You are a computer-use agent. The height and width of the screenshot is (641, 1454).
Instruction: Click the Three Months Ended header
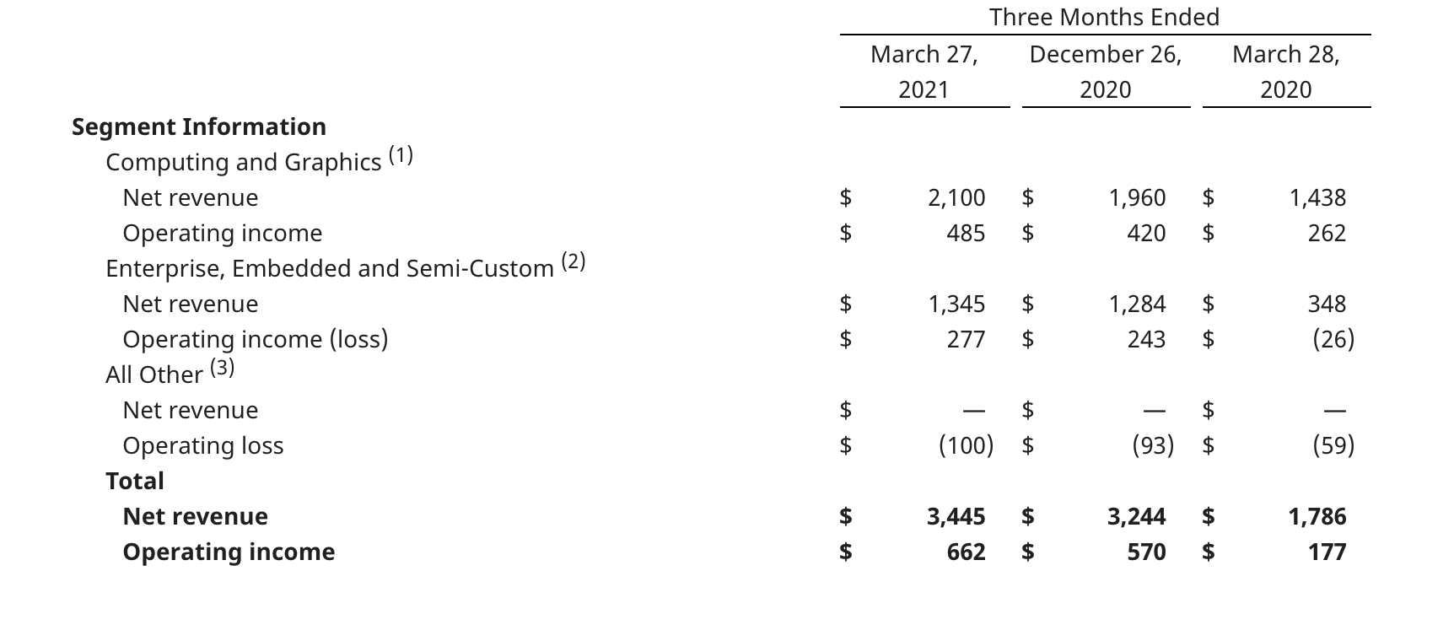(1105, 17)
